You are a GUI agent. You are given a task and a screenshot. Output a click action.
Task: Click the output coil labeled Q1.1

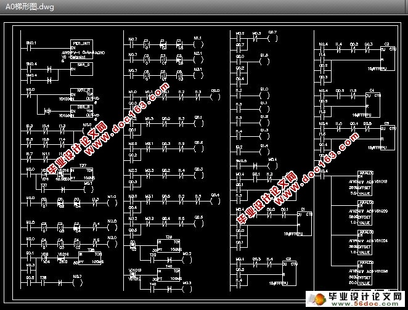pyautogui.click(x=264, y=109)
